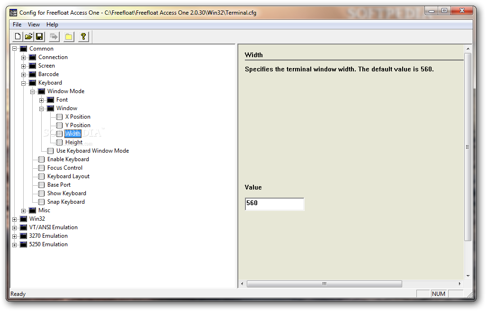Expand the Barcode tree node
The height and width of the screenshot is (311, 486).
coord(23,75)
